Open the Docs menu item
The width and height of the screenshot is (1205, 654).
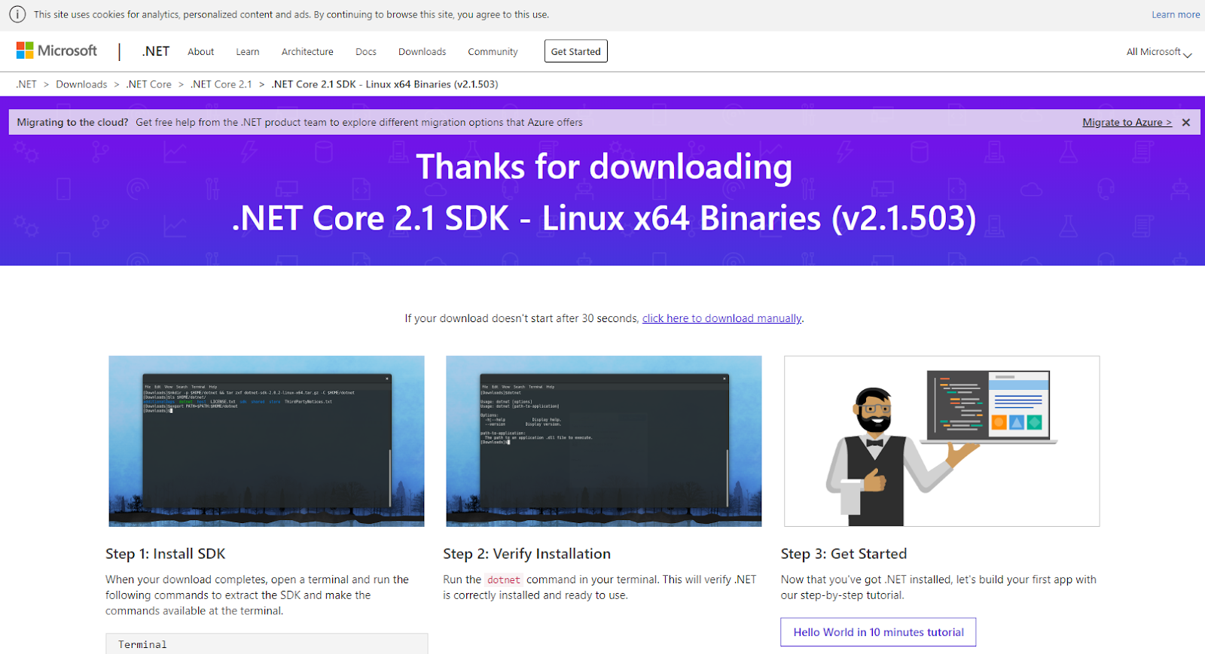coord(366,52)
